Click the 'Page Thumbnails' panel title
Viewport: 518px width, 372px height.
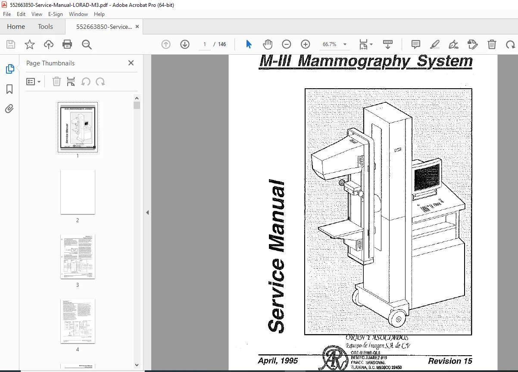[x=50, y=63]
